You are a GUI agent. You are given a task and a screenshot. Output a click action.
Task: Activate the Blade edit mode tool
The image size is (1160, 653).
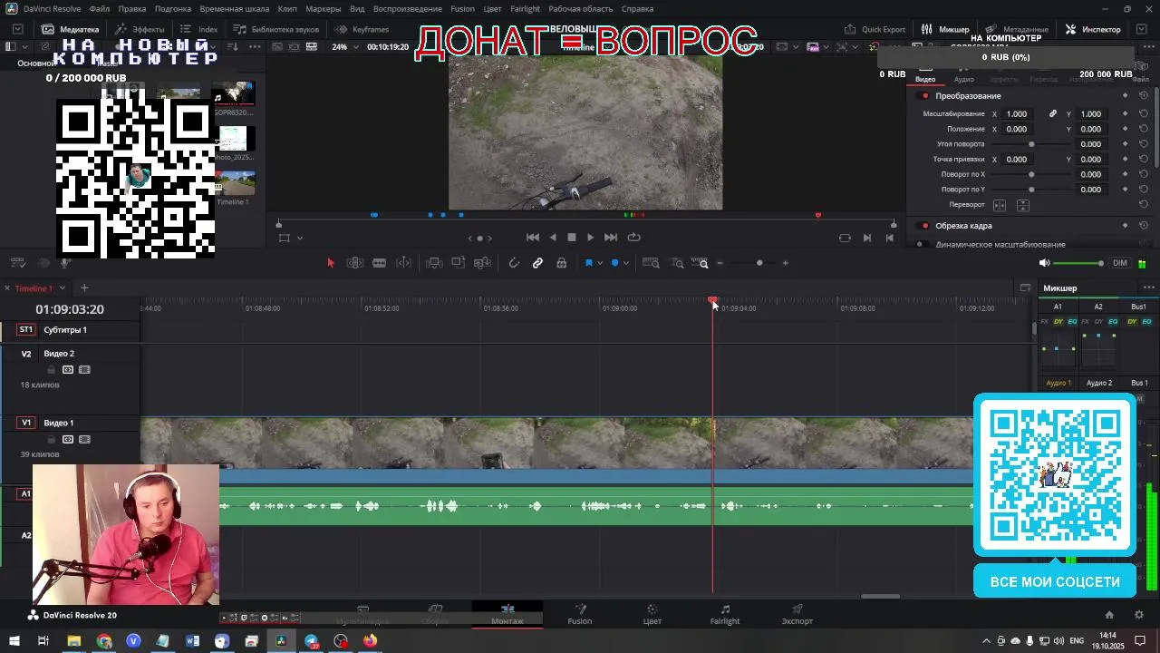(x=380, y=263)
